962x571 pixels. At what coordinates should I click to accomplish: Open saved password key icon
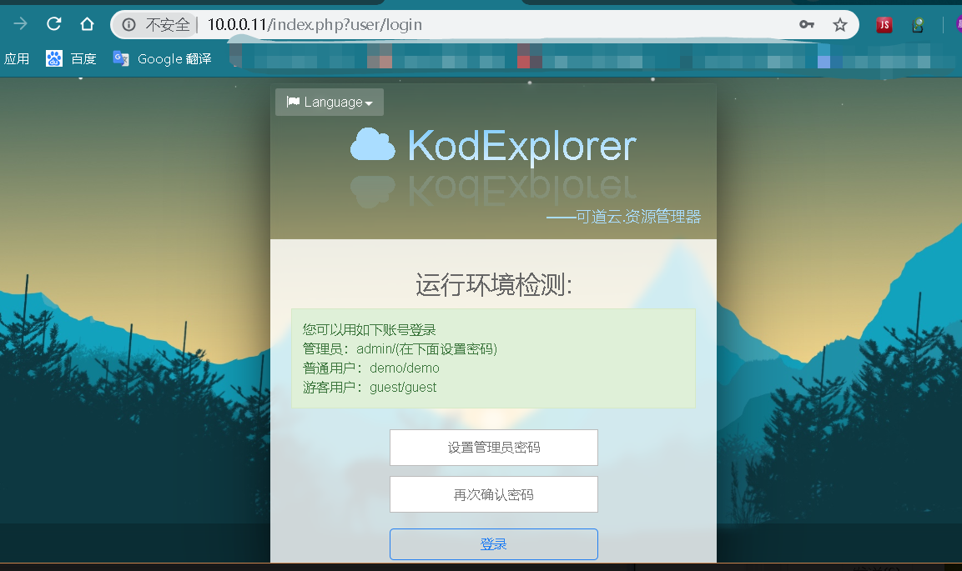pyautogui.click(x=807, y=24)
